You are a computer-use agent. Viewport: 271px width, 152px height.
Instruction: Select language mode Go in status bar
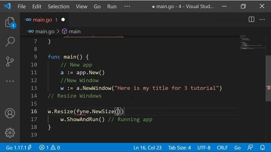(237, 148)
